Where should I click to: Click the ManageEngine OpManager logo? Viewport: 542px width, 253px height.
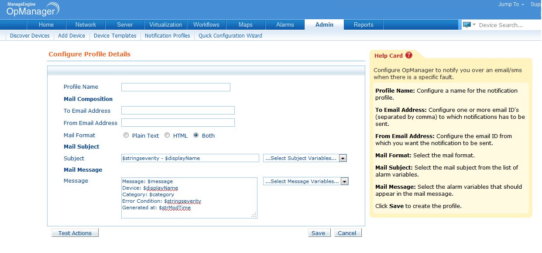point(33,9)
